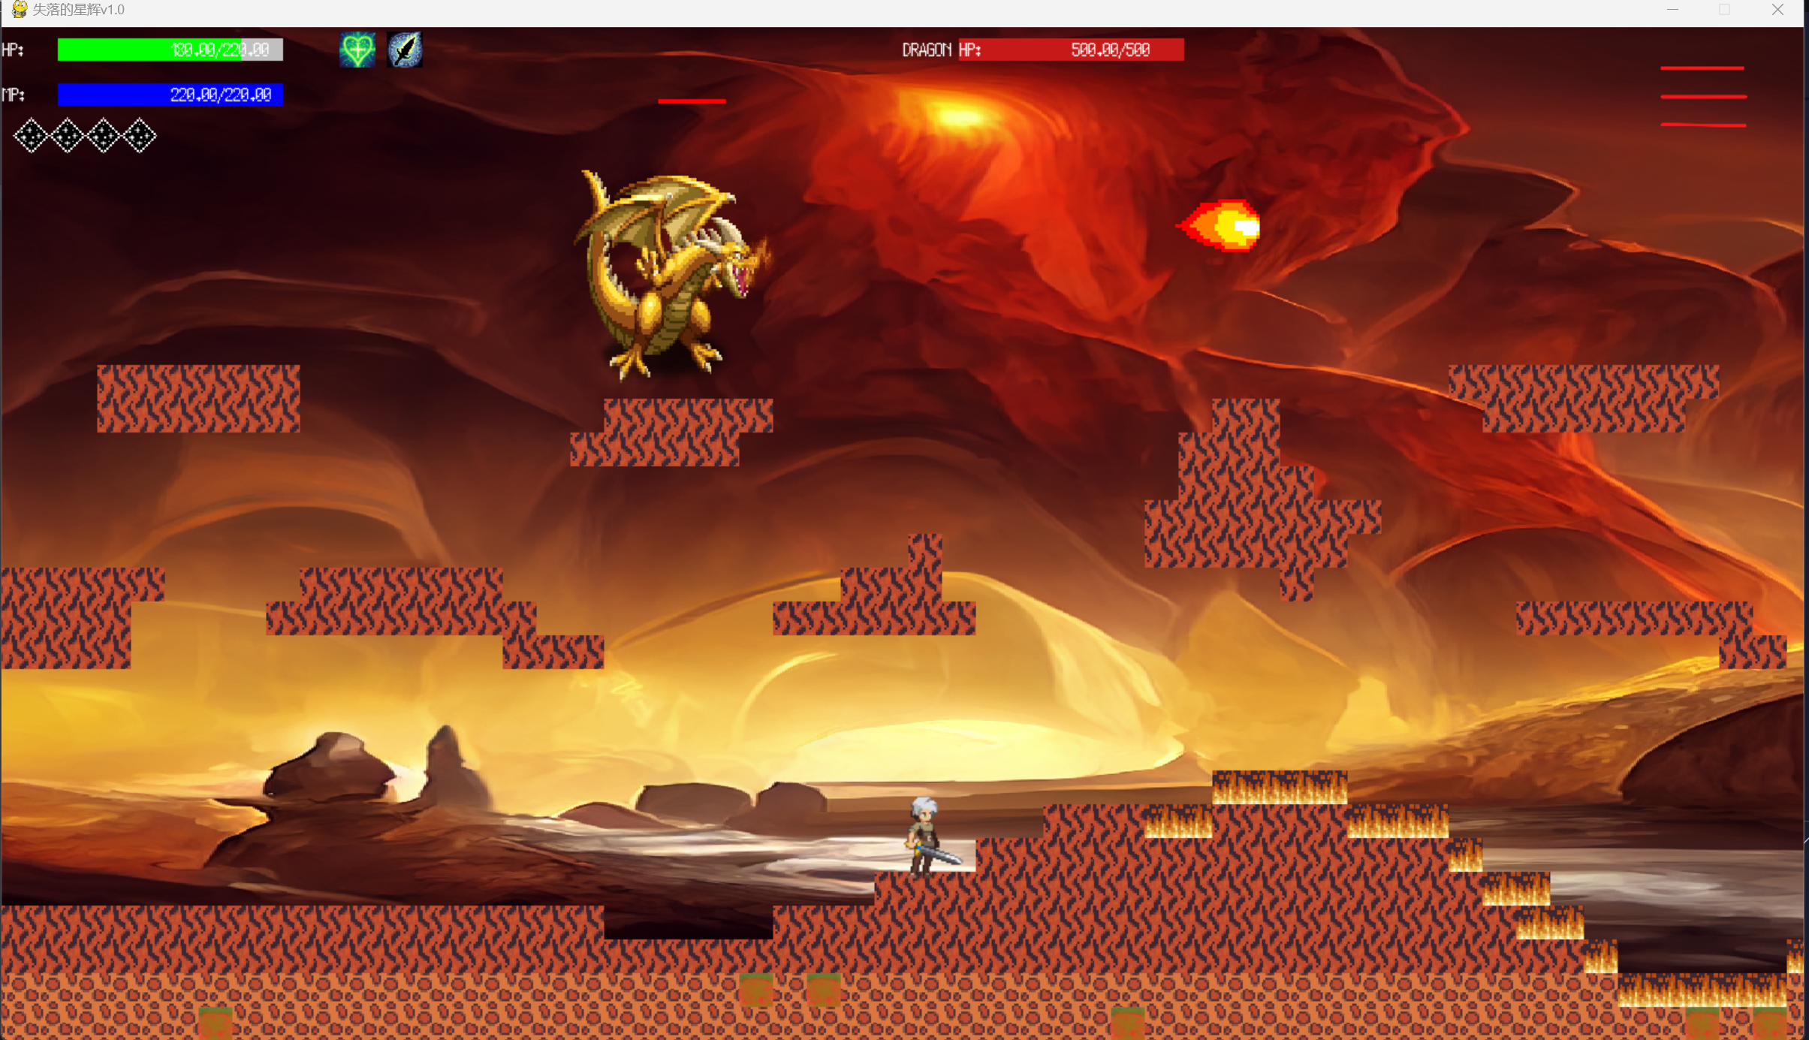Image resolution: width=1809 pixels, height=1040 pixels.
Task: Click the bottom red line at upper right
Action: pyautogui.click(x=1703, y=125)
